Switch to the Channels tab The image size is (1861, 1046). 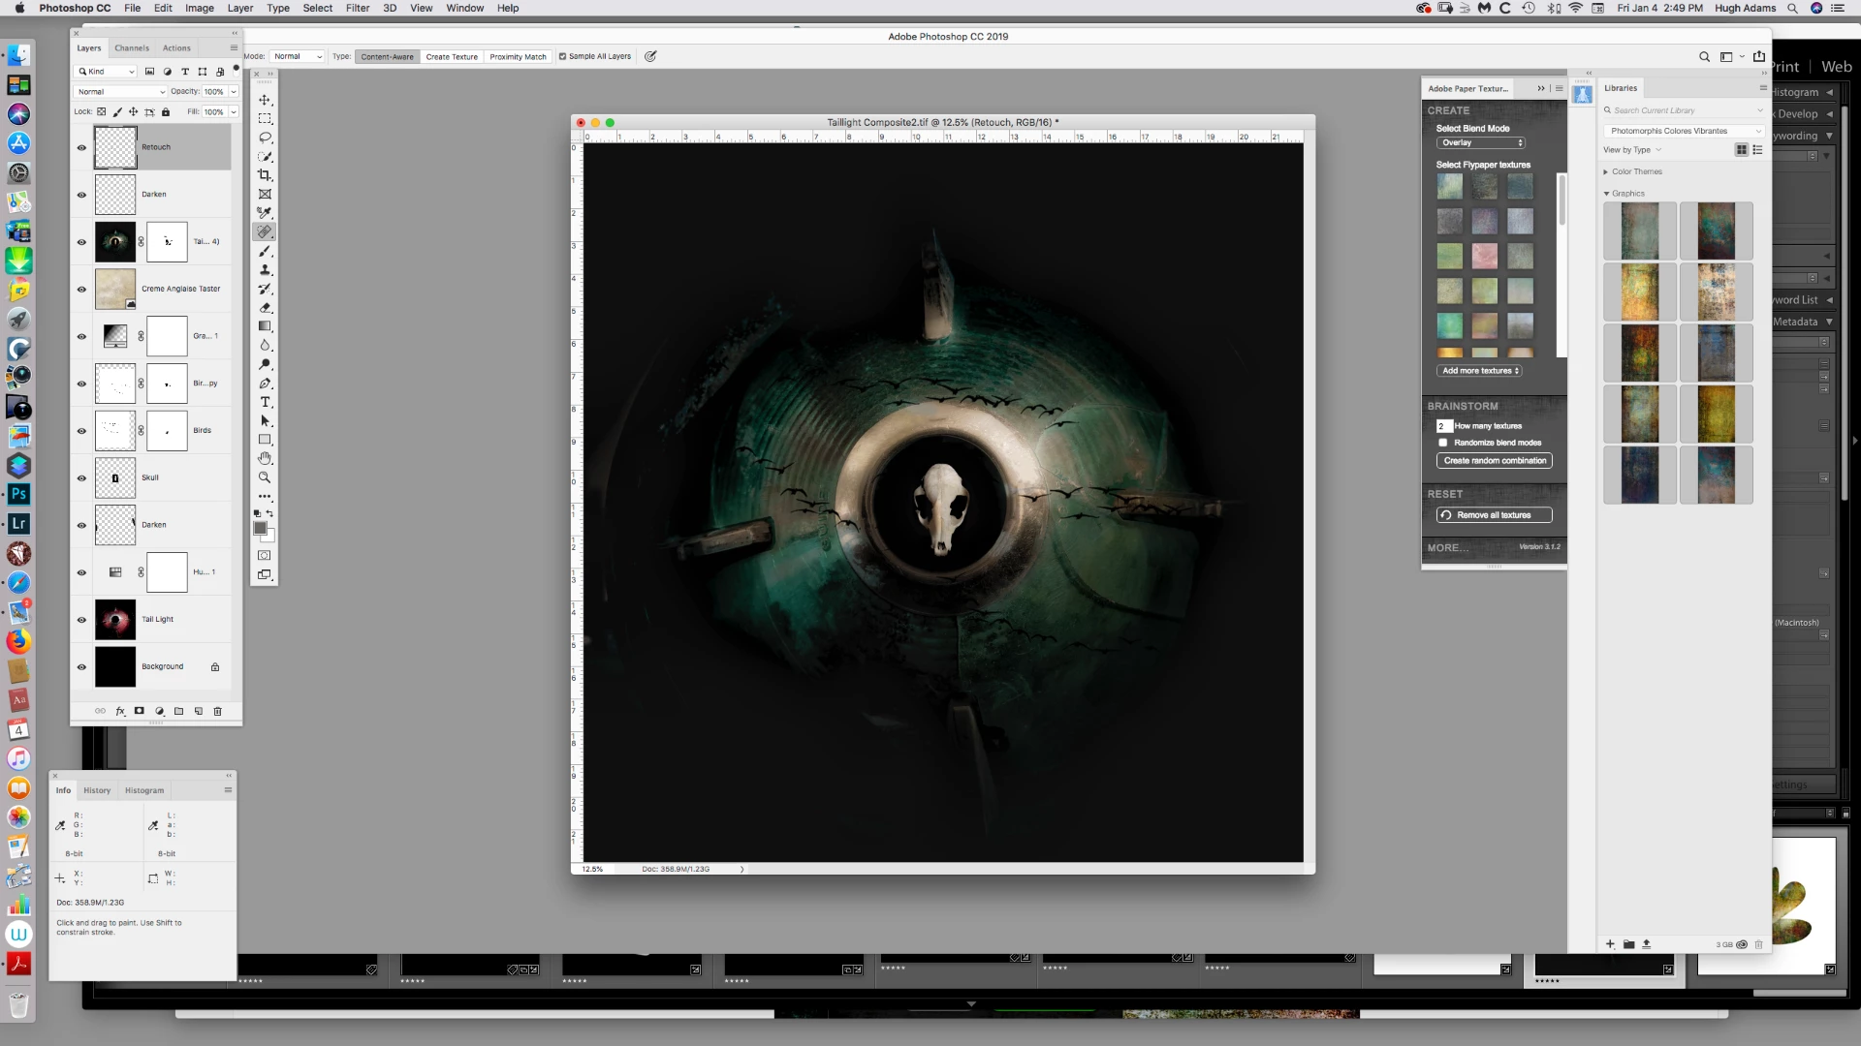(x=132, y=47)
